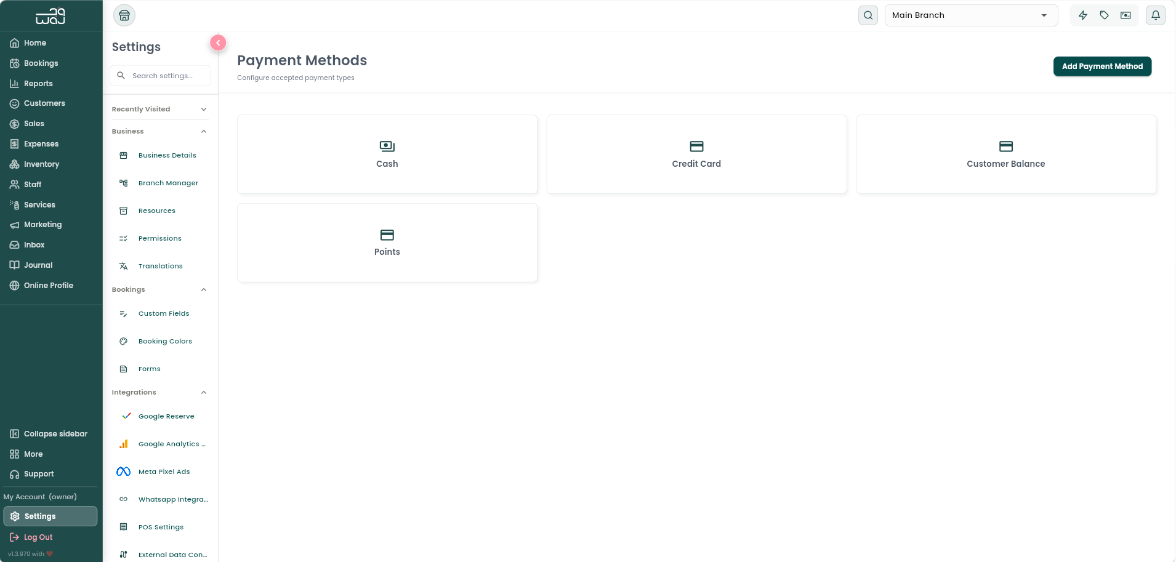
Task: Click the Cash money icon on card
Action: point(387,147)
